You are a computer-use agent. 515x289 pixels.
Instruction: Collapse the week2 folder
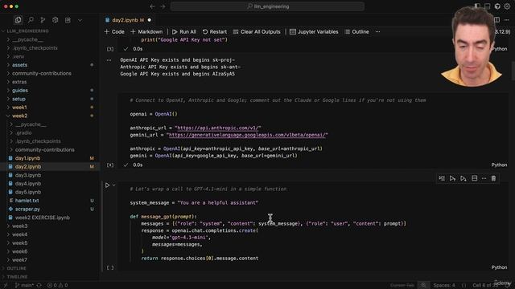point(19,116)
